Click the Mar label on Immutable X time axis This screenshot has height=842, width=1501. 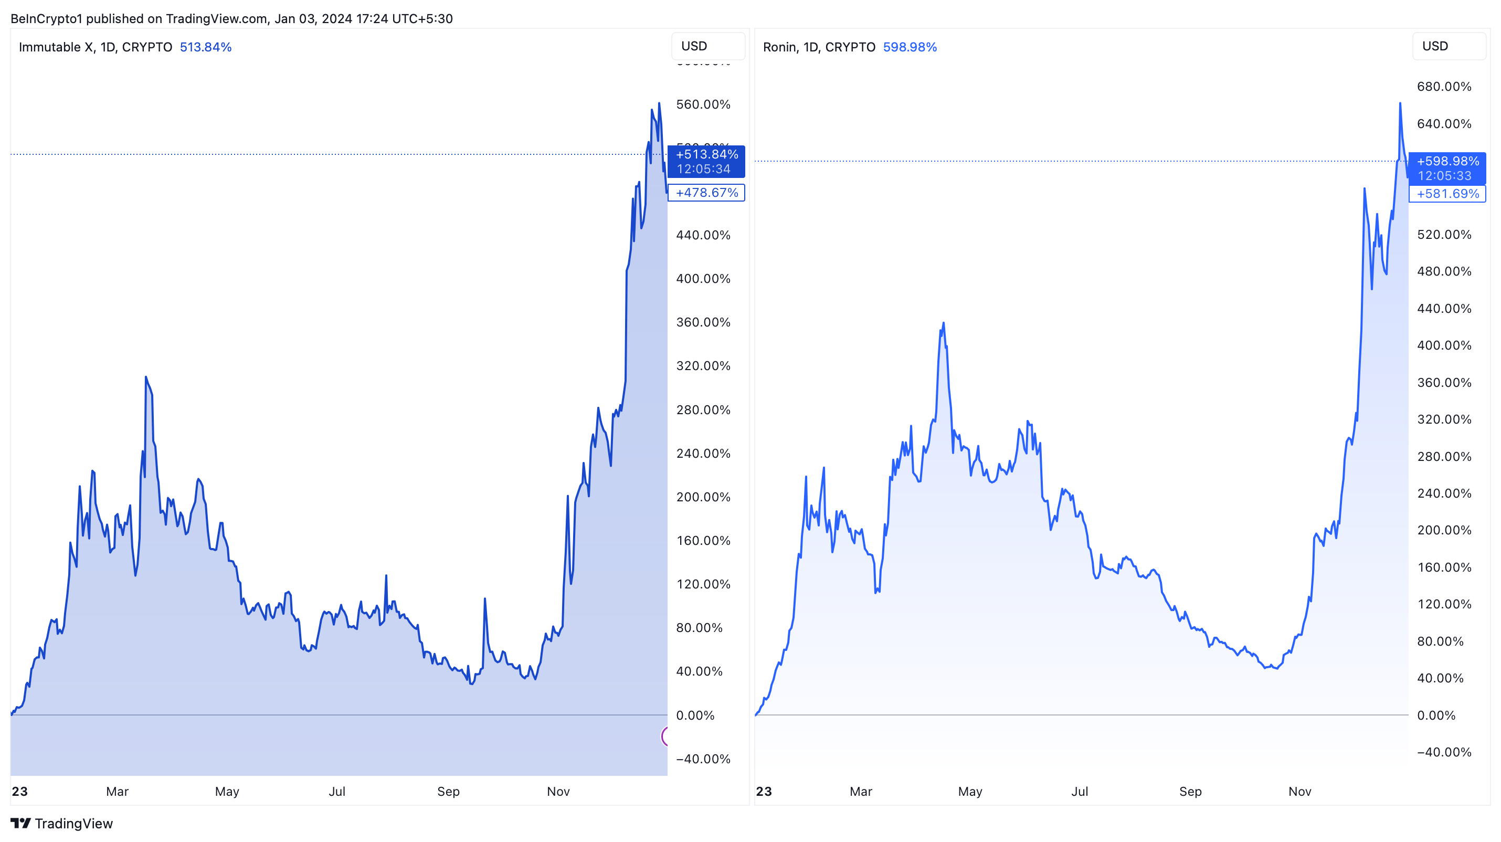click(x=117, y=791)
